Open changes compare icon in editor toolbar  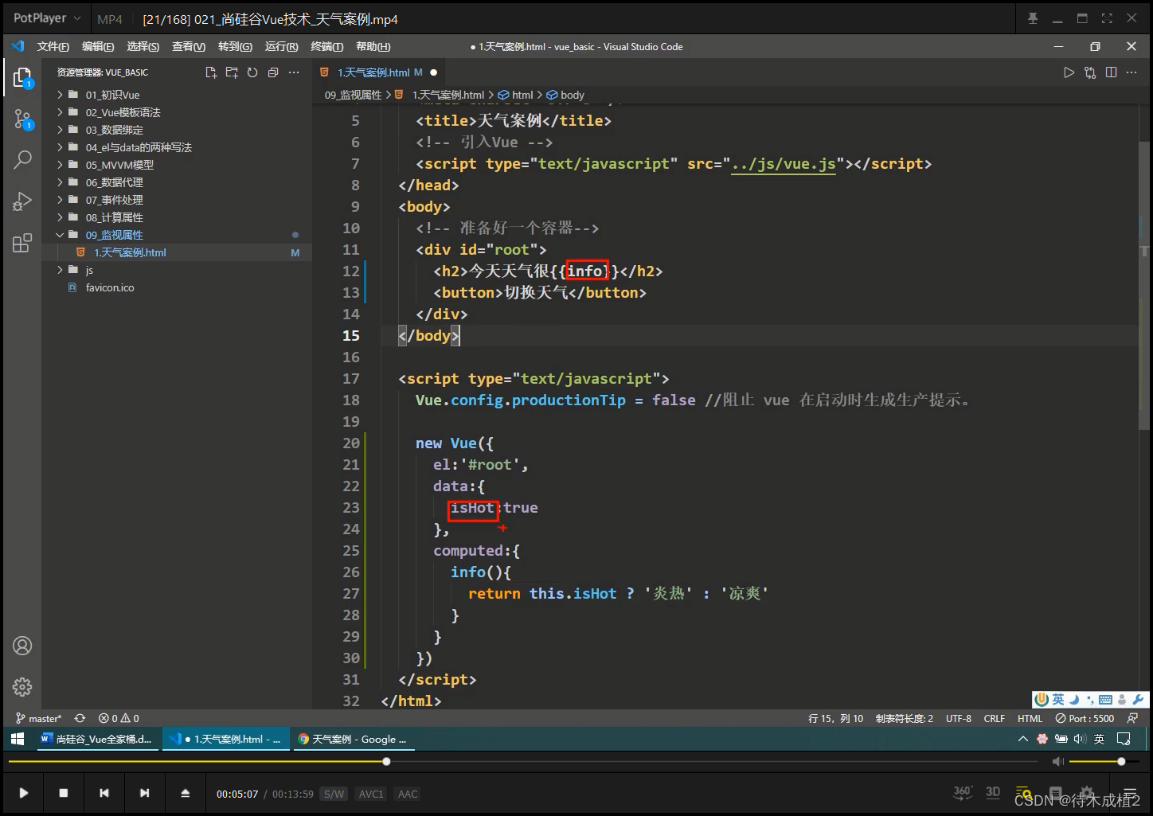pyautogui.click(x=1090, y=72)
